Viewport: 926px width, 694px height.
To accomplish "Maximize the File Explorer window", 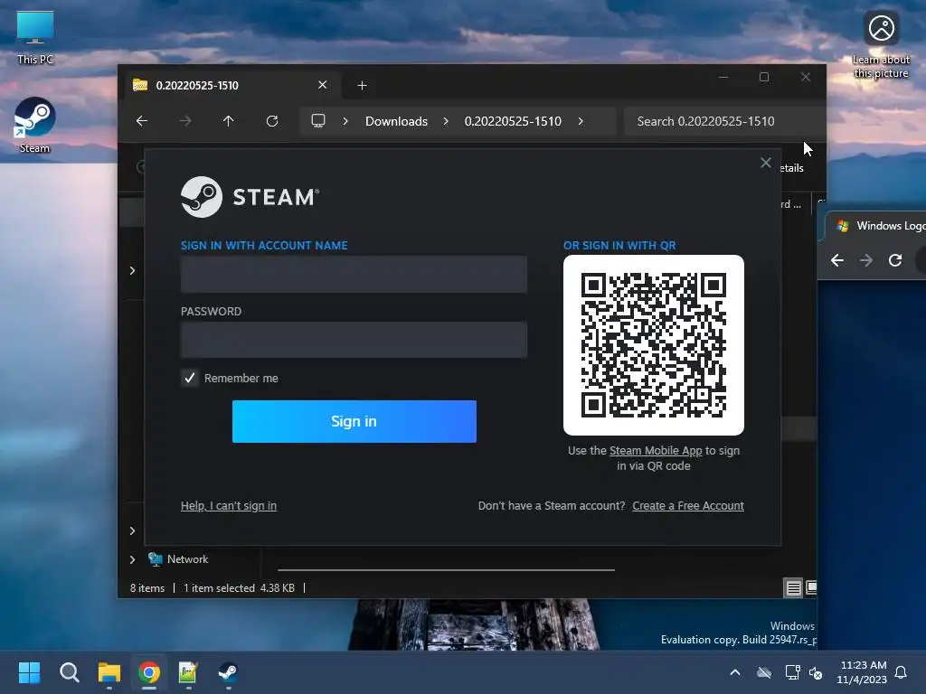I will 764,78.
